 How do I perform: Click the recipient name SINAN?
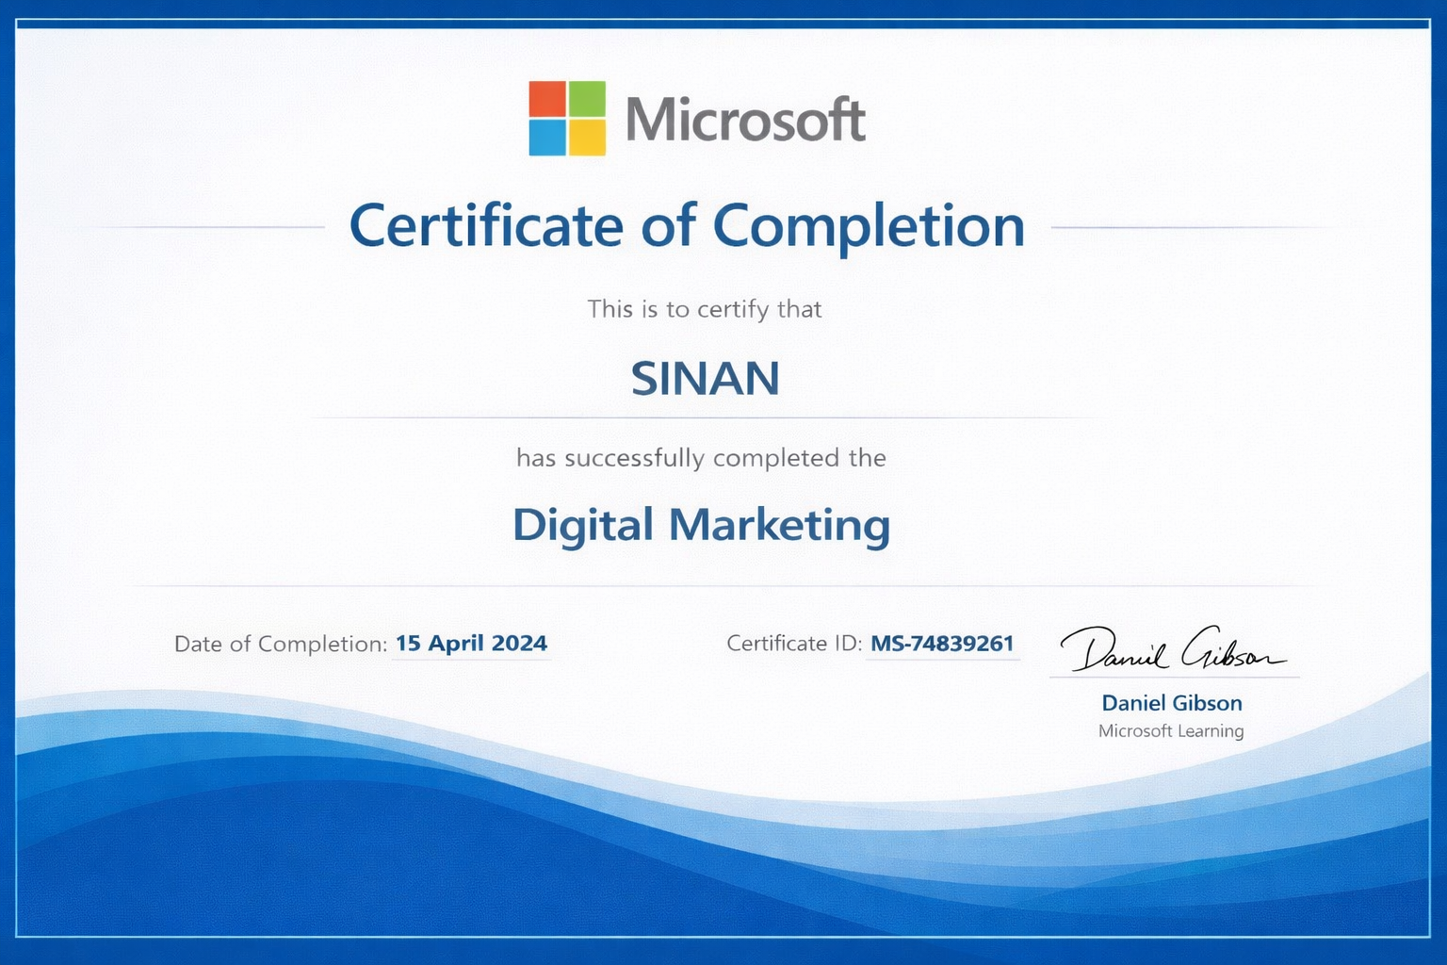point(705,379)
